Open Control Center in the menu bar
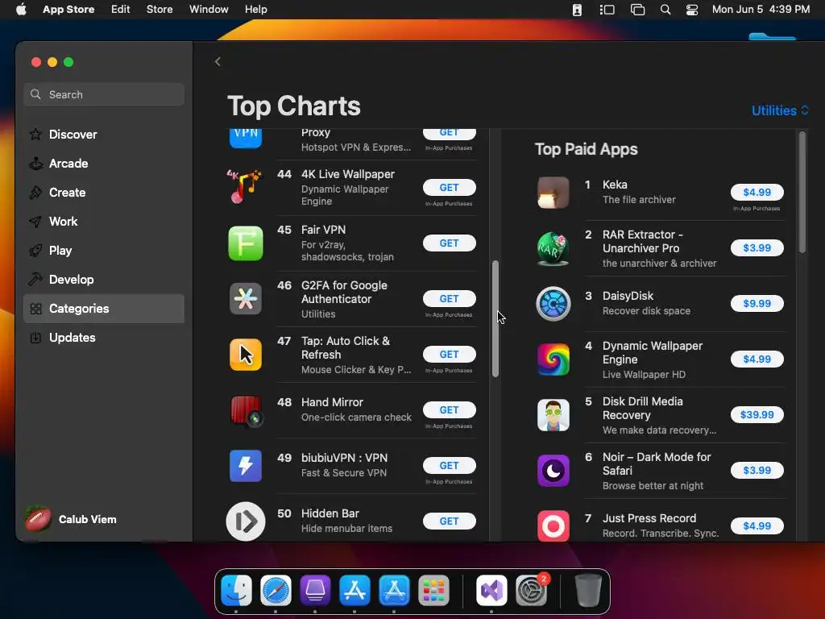The height and width of the screenshot is (619, 825). (x=692, y=10)
